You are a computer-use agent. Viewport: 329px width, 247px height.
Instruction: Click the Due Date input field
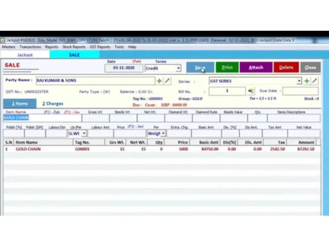[x=301, y=91]
